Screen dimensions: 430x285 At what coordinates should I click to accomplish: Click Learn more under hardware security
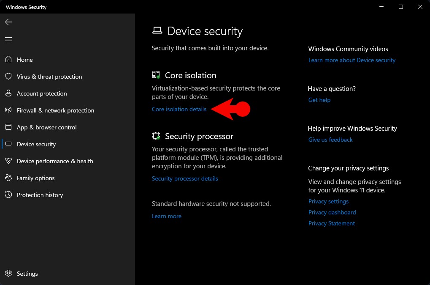[x=167, y=216]
